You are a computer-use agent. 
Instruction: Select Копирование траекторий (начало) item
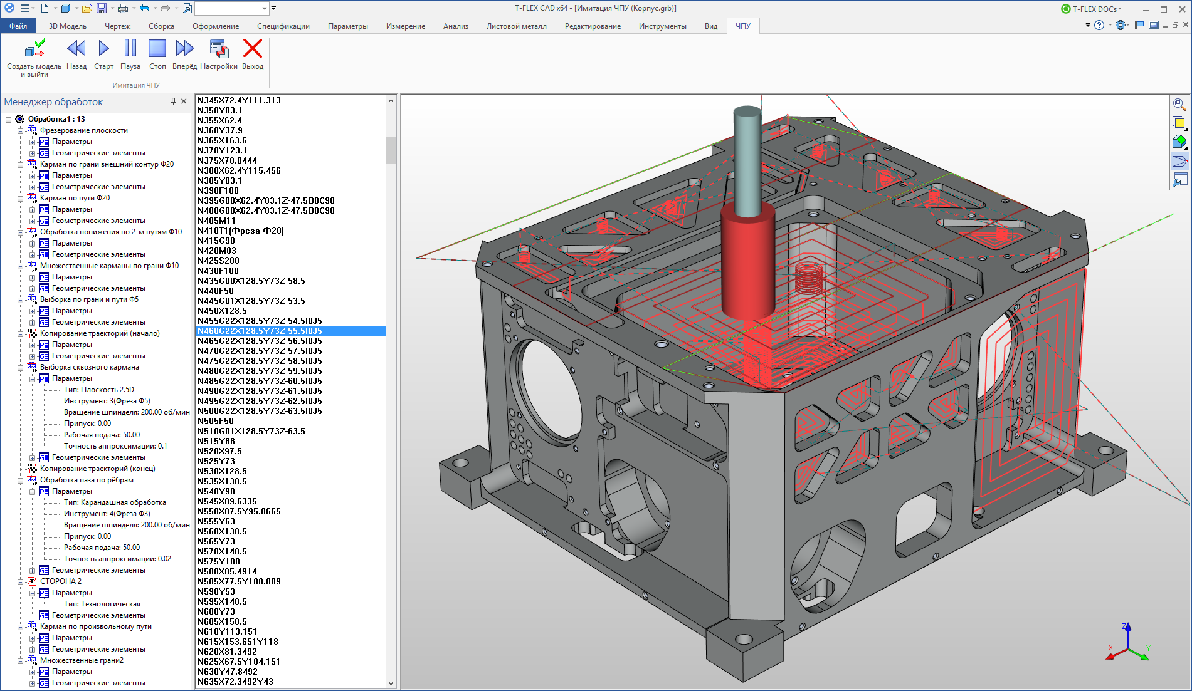point(100,333)
